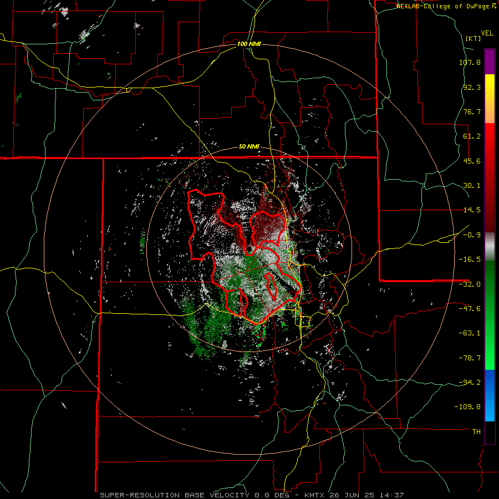This screenshot has width=499, height=499.
Task: Click the -47.6 velocity scale value
Action: point(470,309)
